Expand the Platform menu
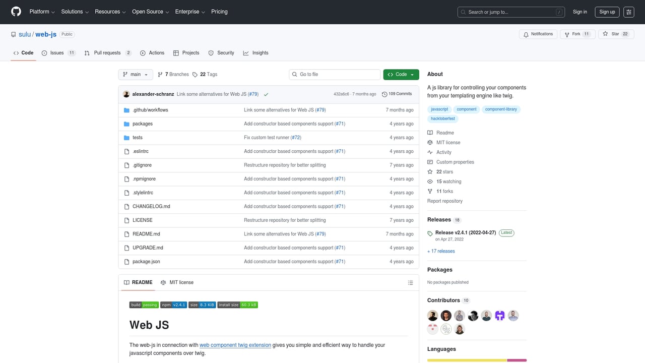The image size is (645, 363). point(42,12)
